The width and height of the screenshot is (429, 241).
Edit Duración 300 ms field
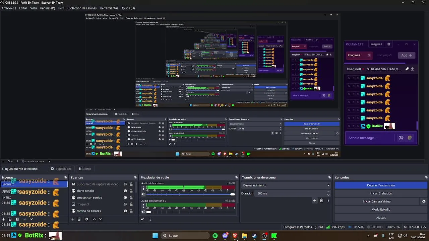291,193
